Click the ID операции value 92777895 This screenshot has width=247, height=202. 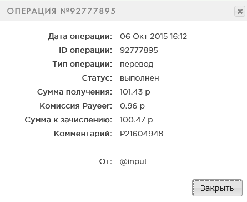[x=139, y=50]
